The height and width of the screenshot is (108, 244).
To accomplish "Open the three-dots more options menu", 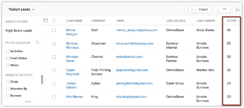I will [225, 9].
